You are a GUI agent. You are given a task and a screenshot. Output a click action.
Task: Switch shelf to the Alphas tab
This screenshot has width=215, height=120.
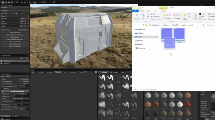[x=33, y=72]
